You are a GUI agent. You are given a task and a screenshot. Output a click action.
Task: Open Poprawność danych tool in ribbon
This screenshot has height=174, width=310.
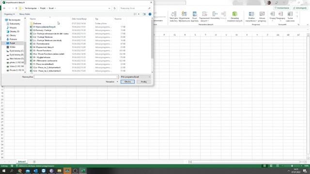(204, 16)
